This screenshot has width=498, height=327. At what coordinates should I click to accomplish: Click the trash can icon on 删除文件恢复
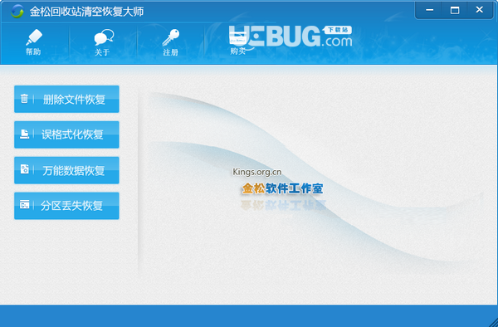[24, 99]
